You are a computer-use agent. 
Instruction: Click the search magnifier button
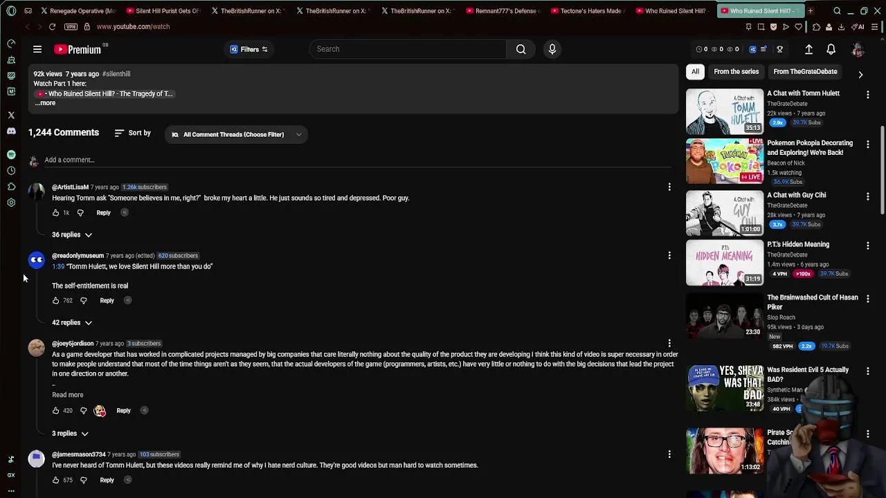(521, 49)
